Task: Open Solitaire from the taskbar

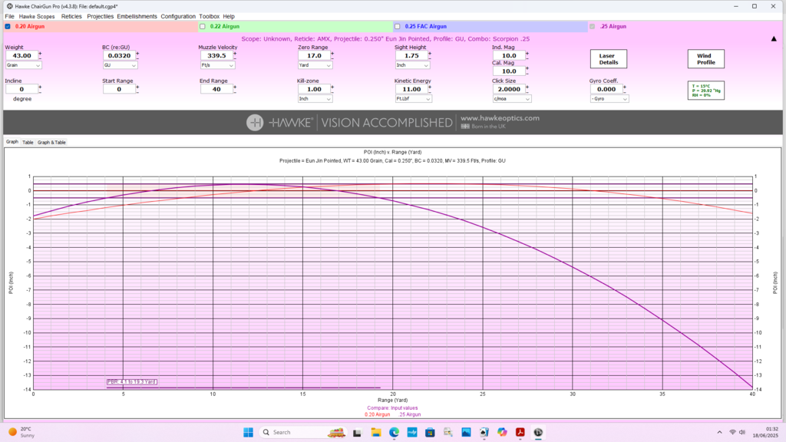Action: [484, 433]
